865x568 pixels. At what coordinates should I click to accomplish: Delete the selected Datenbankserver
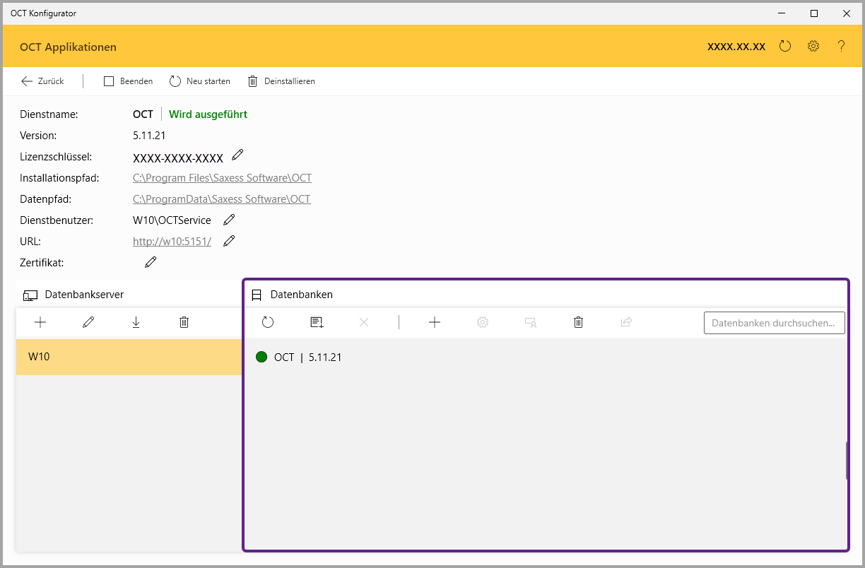point(184,322)
